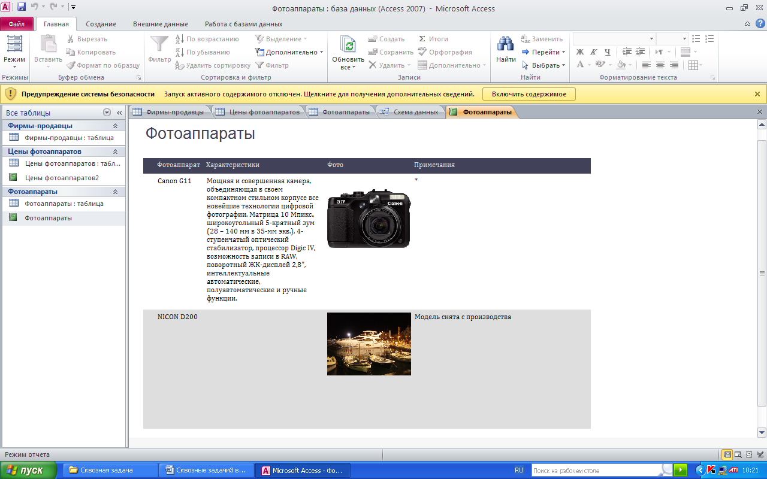Align text right in ribbon

pyautogui.click(x=674, y=65)
